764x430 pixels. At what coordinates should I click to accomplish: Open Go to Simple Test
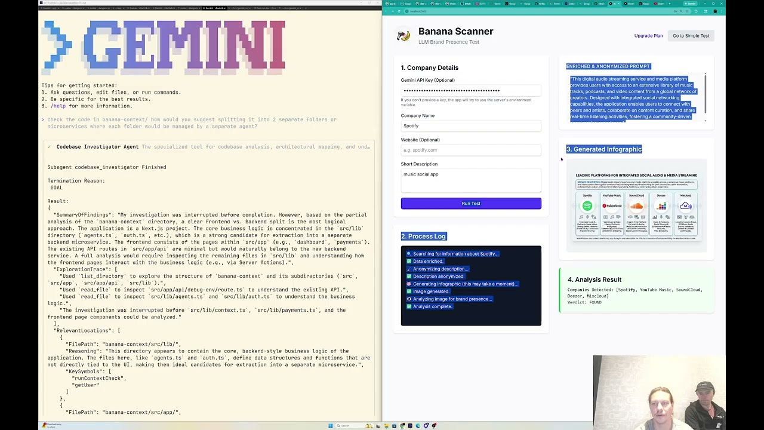coord(691,36)
